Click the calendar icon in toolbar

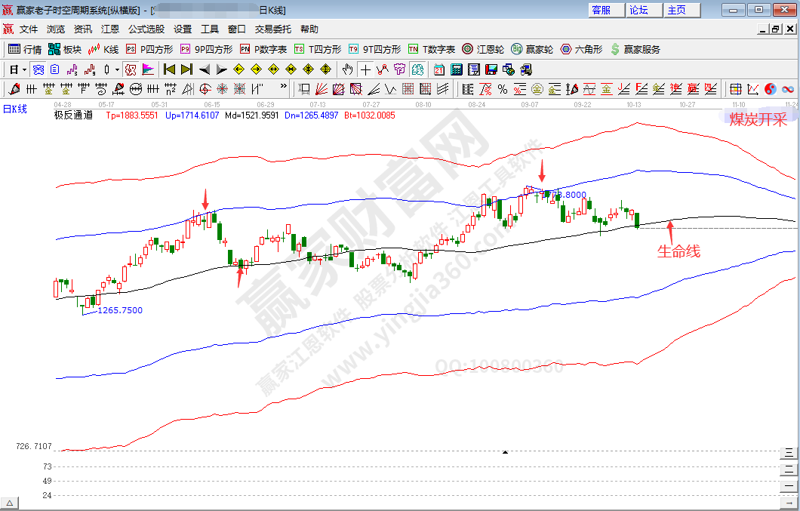click(x=439, y=69)
